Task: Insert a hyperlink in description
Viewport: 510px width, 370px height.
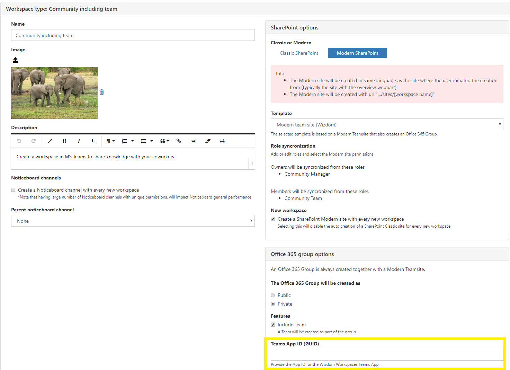Action: pos(179,141)
